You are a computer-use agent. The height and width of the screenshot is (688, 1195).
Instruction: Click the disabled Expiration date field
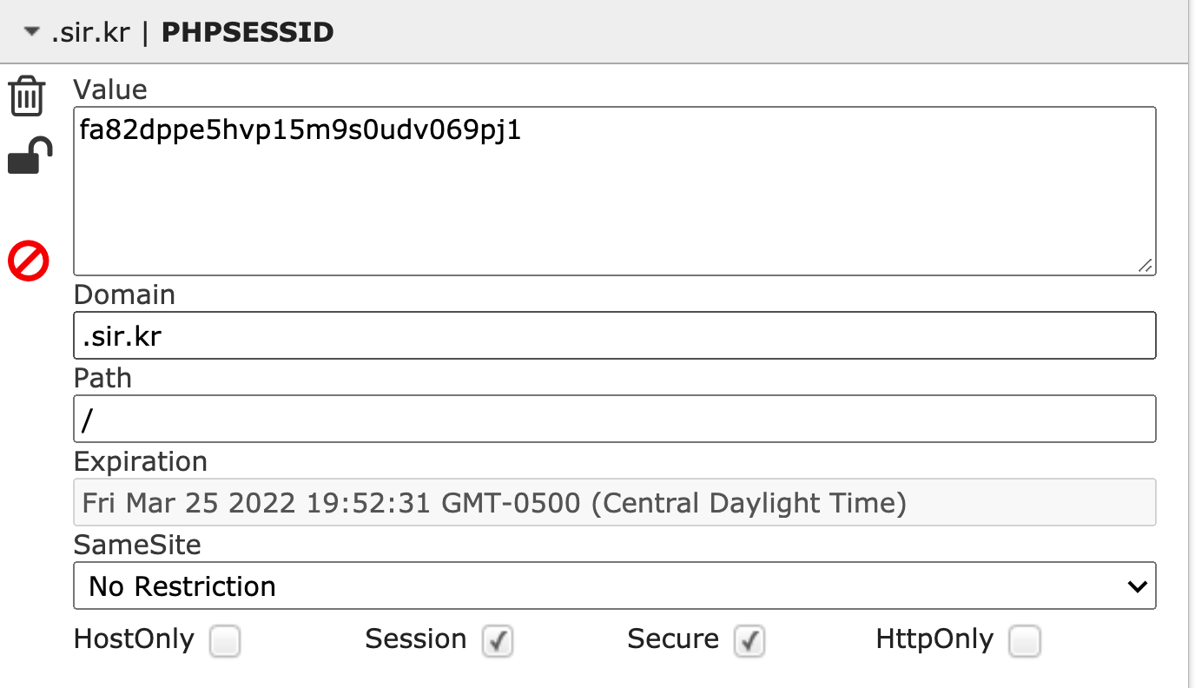click(614, 502)
